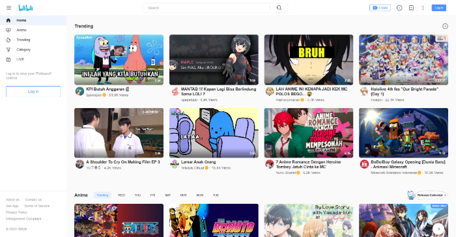This screenshot has height=237, width=456.
Task: Open title 7 Anime Romance Dengan Heroine Tomboy
Action: tap(308, 164)
